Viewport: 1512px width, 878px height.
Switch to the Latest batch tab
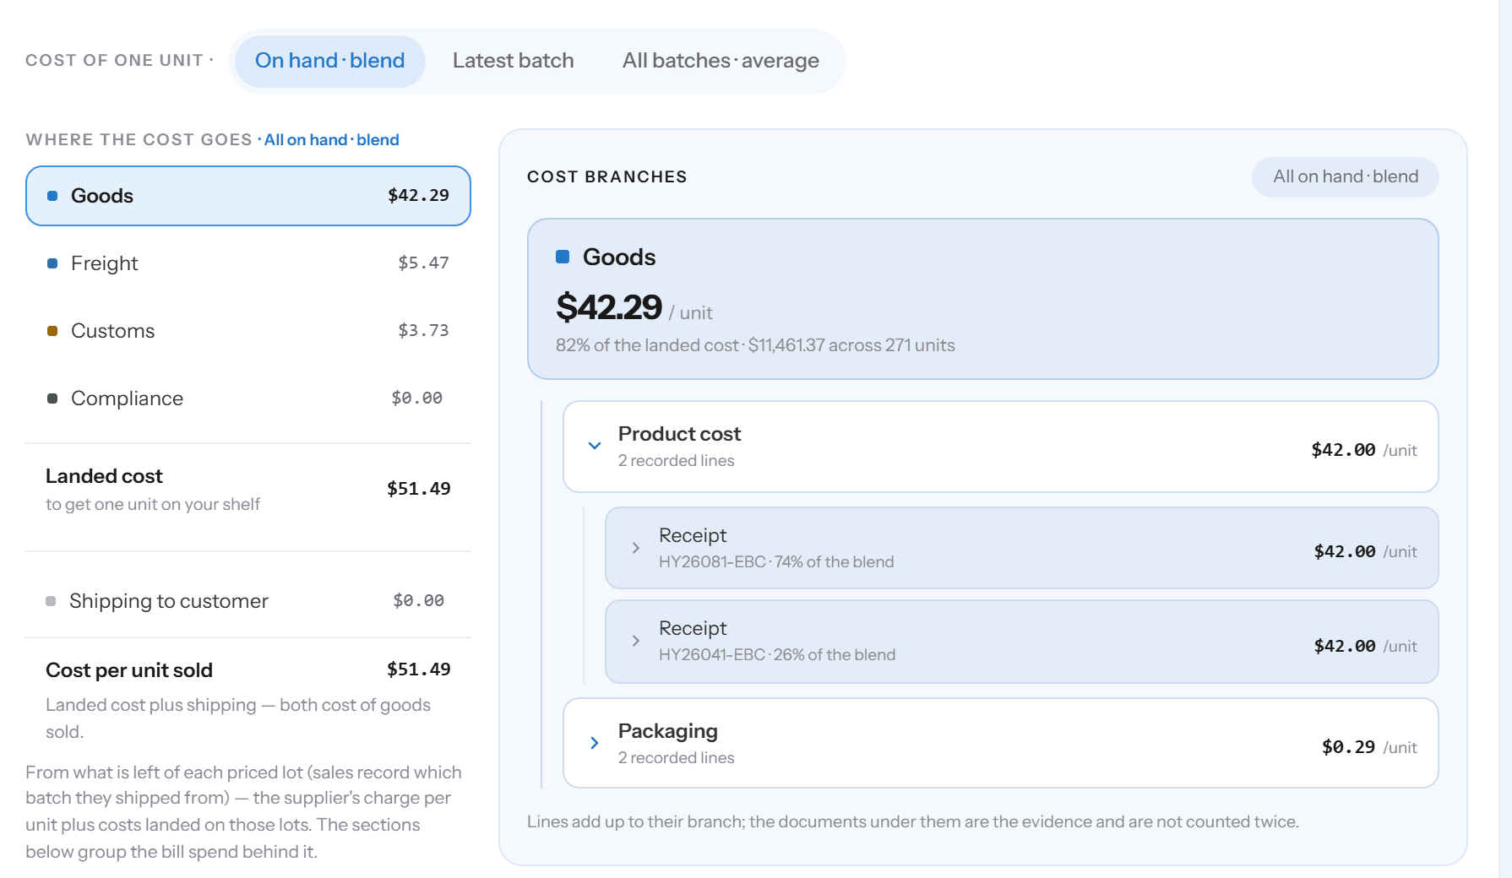(x=513, y=61)
